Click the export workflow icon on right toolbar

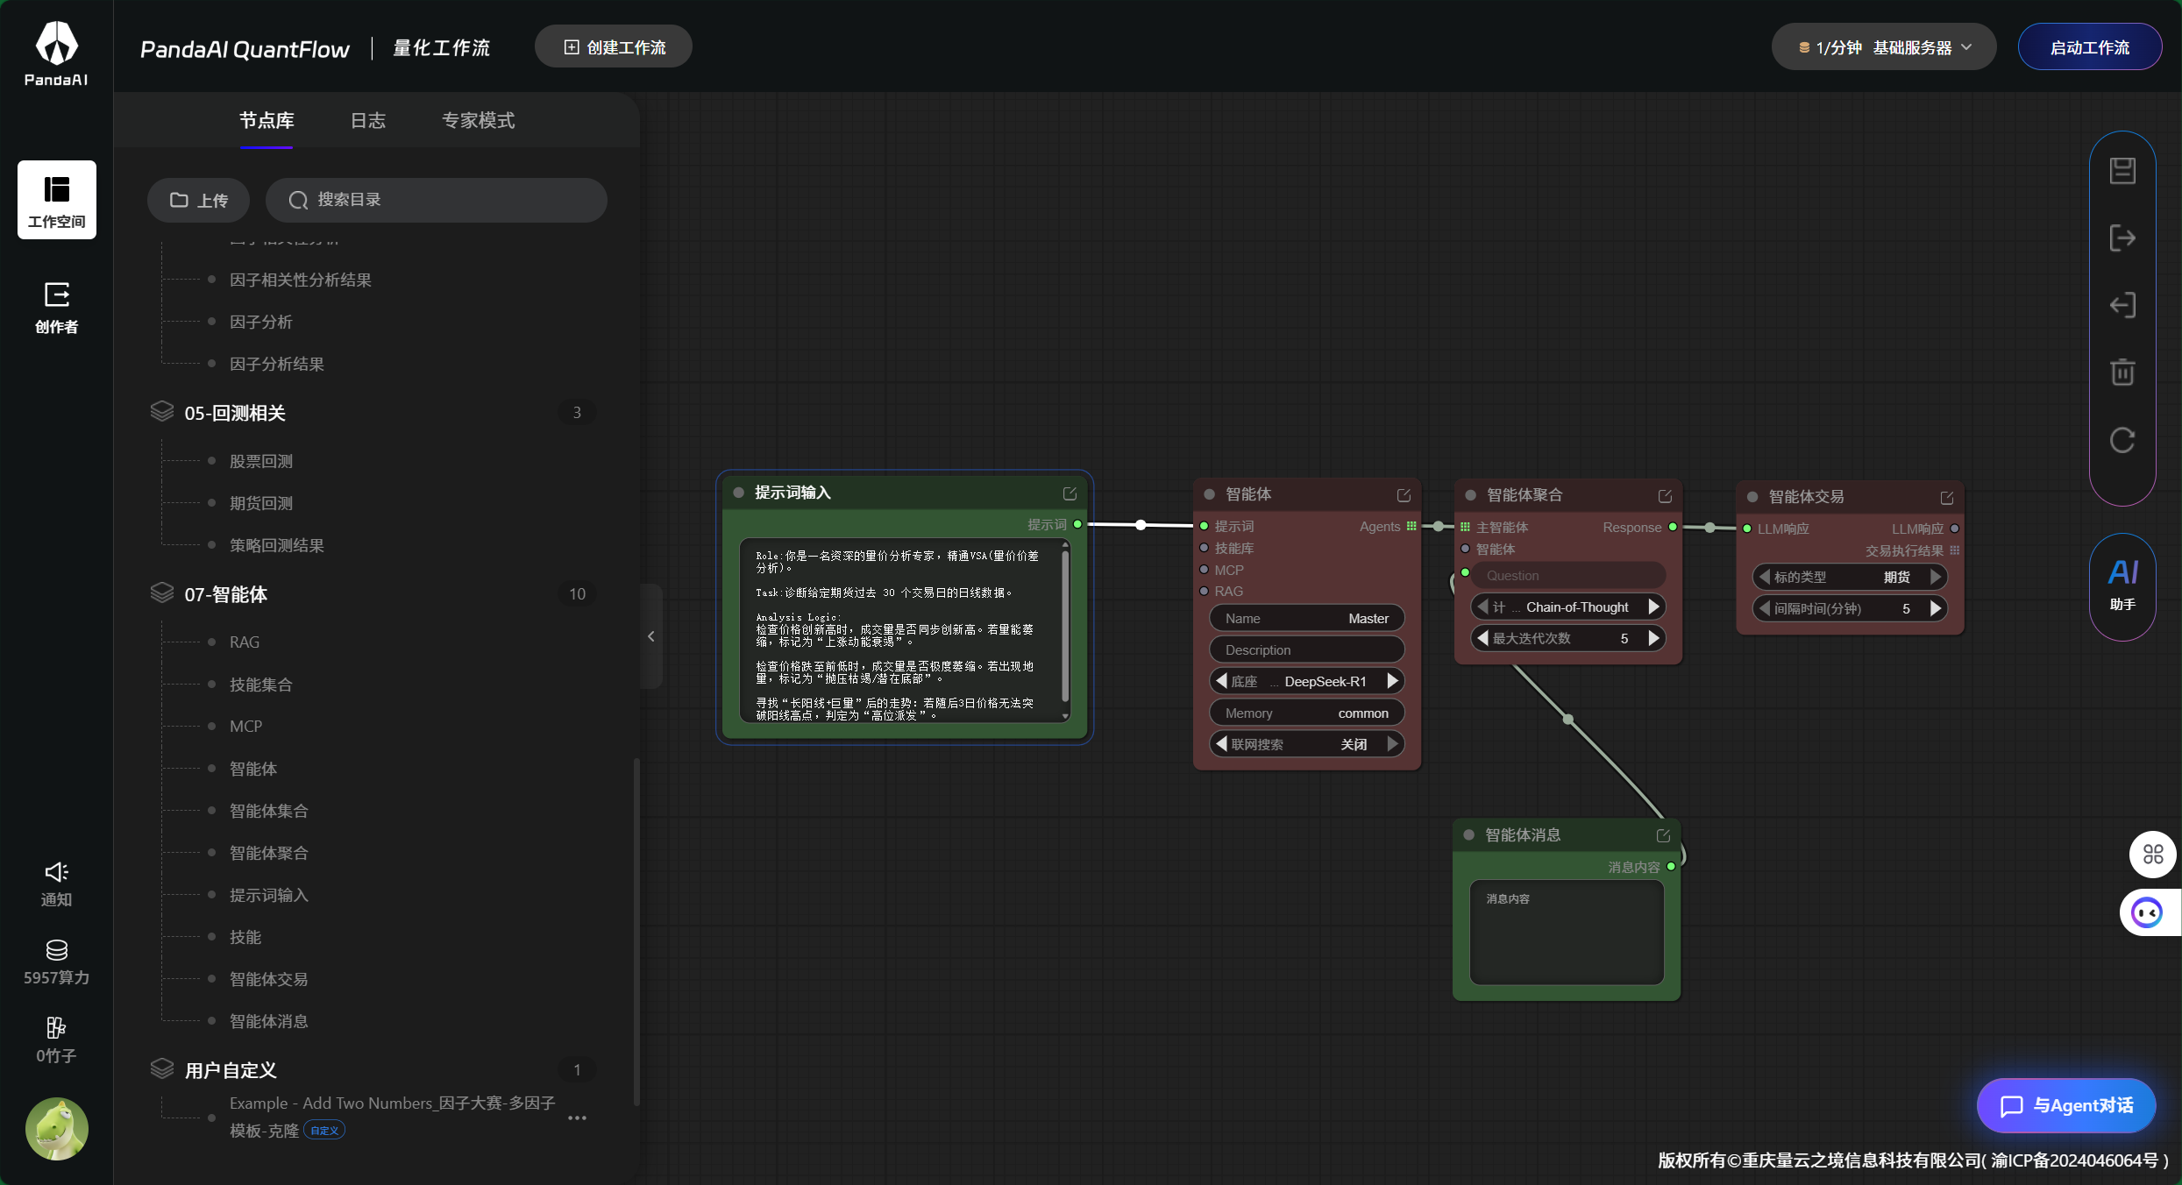tap(2122, 238)
